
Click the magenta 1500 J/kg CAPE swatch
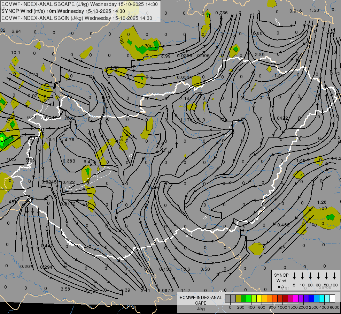[x=290, y=298]
